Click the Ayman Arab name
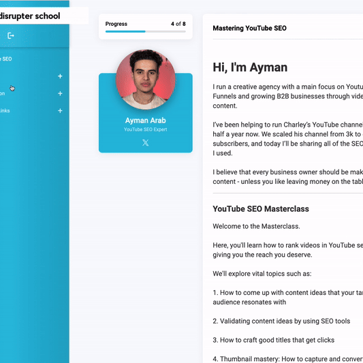Image resolution: width=363 pixels, height=363 pixels. [x=145, y=121]
